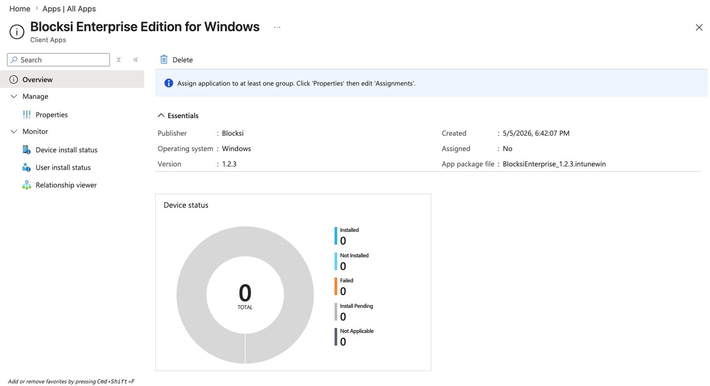Close the app blade with the X

[699, 27]
